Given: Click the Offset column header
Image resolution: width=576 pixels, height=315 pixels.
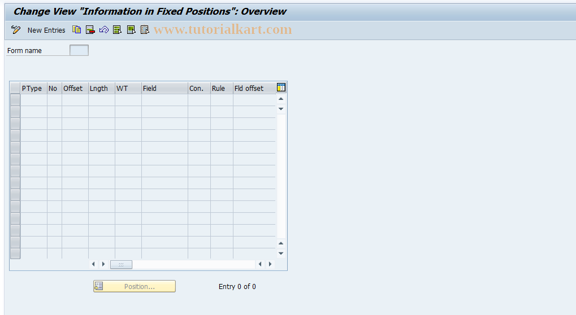Looking at the screenshot, I should [75, 89].
